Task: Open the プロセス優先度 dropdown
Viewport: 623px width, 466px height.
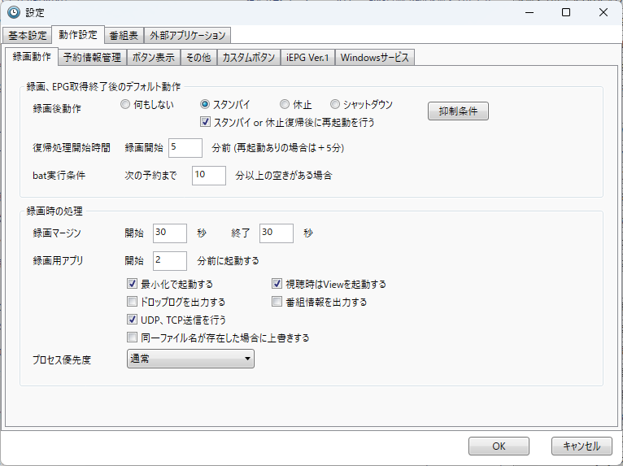Action: tap(190, 359)
